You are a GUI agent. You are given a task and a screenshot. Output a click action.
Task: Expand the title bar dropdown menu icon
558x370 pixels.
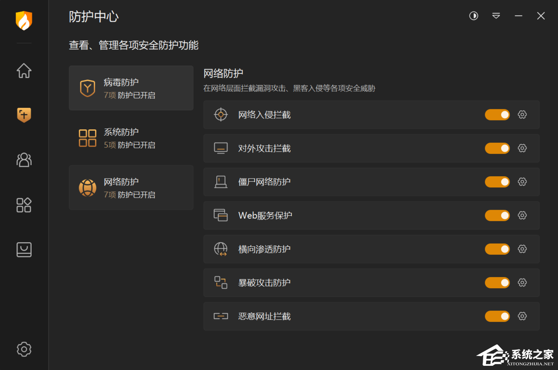(496, 16)
